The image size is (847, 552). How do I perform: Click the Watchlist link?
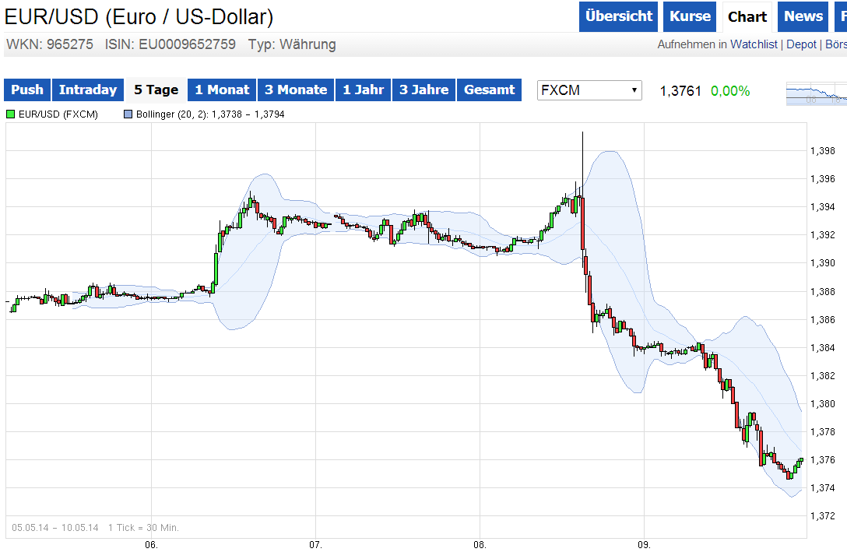click(x=753, y=44)
